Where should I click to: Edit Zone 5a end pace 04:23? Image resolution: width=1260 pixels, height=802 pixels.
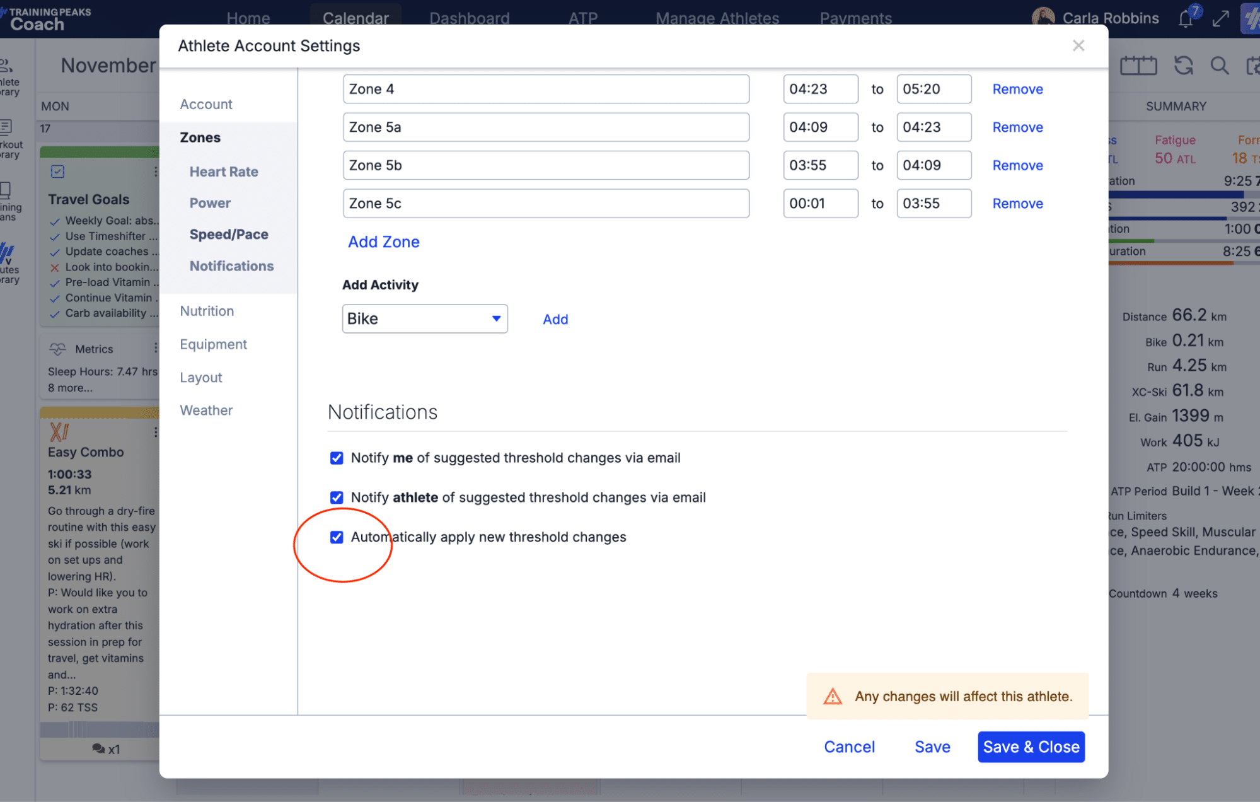[933, 127]
